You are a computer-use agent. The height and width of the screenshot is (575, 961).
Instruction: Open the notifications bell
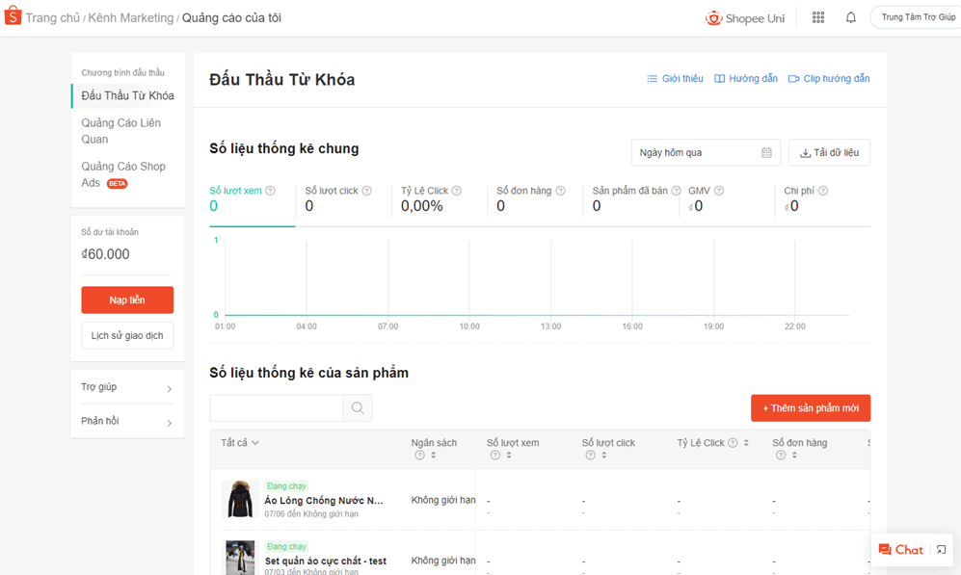click(x=851, y=17)
